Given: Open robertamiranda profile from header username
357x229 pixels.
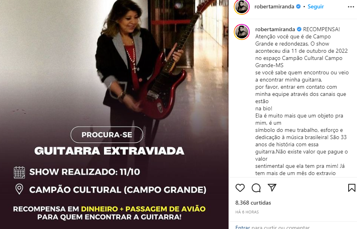Looking at the screenshot, I should click(274, 7).
